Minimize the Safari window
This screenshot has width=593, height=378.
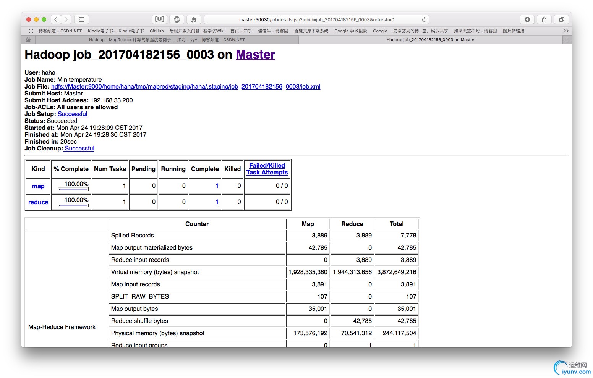(x=36, y=19)
